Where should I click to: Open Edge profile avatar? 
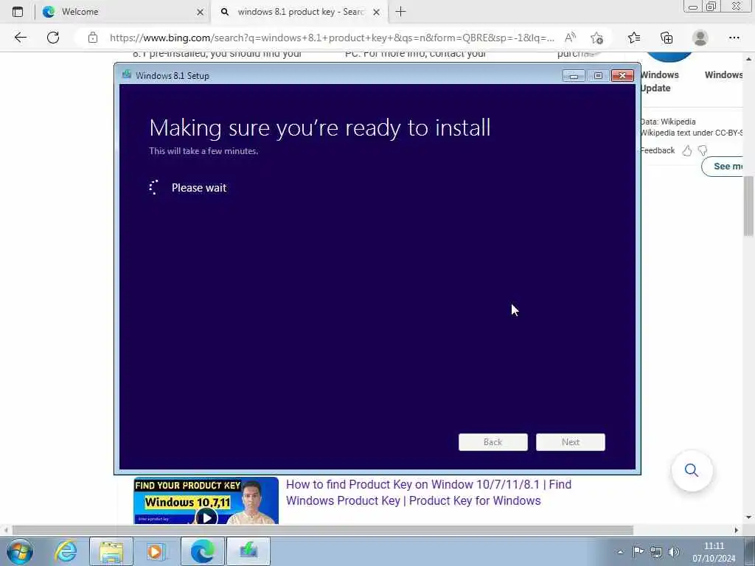click(700, 38)
